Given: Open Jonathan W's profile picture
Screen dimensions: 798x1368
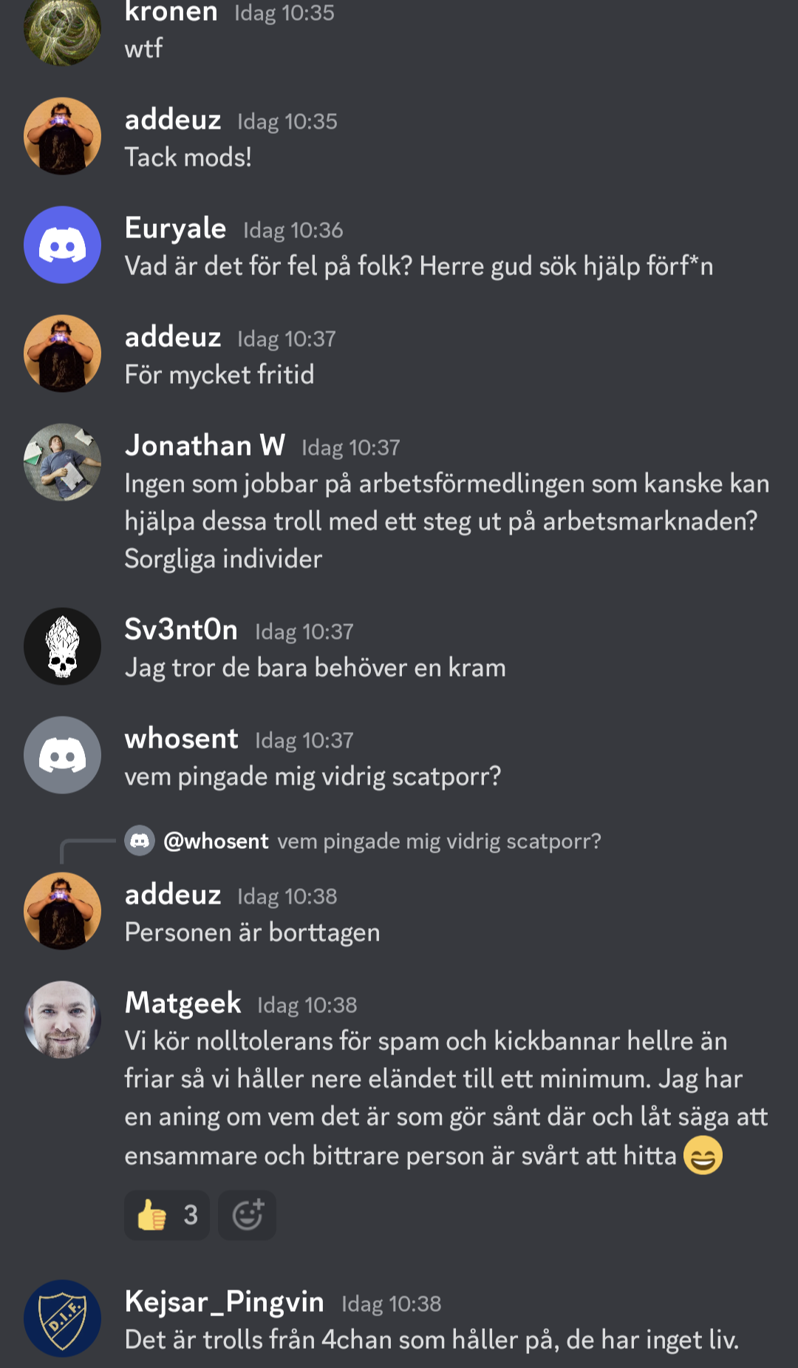Looking at the screenshot, I should click(63, 462).
